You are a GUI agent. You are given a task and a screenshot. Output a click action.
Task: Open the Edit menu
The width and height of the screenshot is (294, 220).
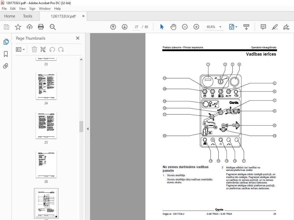click(x=13, y=9)
